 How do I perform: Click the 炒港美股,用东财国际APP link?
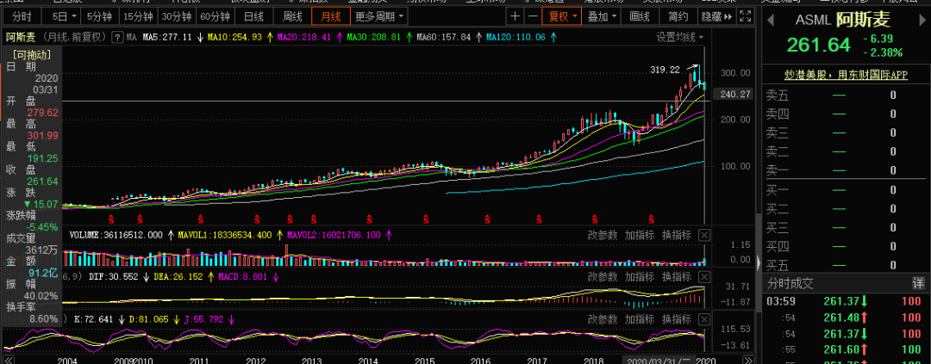click(x=846, y=76)
